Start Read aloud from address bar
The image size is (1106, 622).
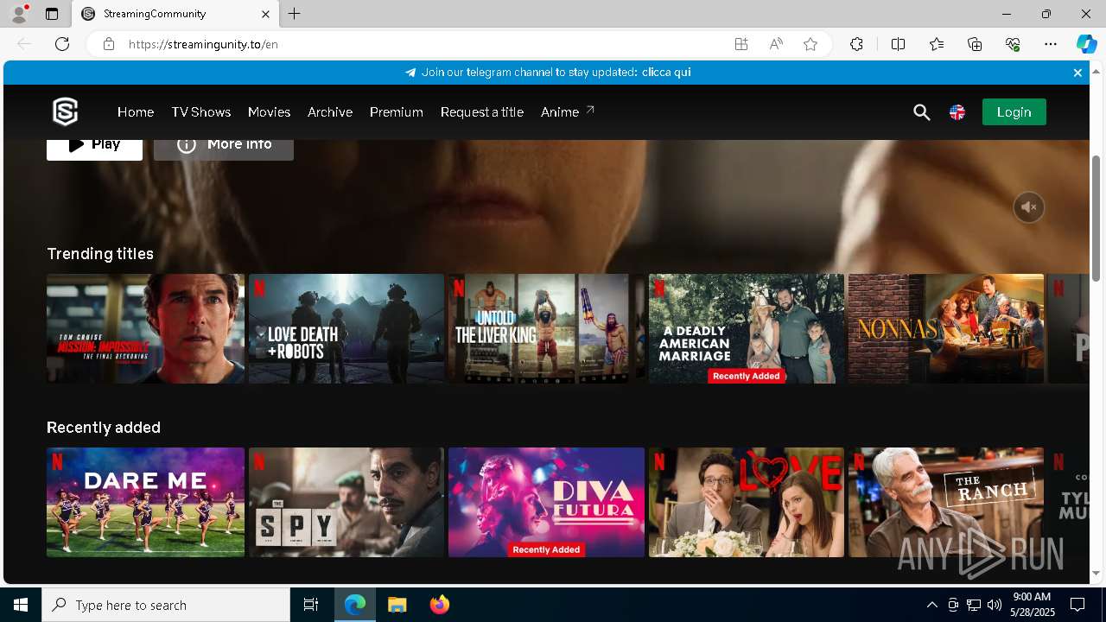776,44
